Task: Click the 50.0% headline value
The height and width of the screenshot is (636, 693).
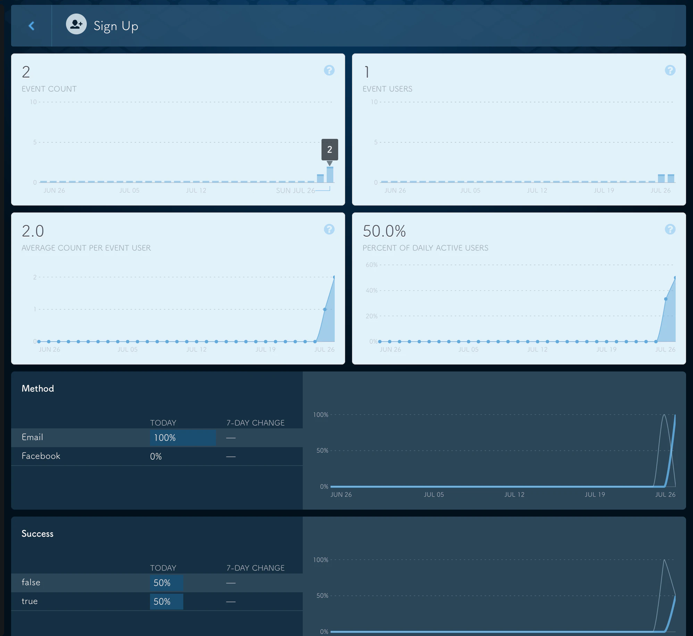Action: coord(384,231)
